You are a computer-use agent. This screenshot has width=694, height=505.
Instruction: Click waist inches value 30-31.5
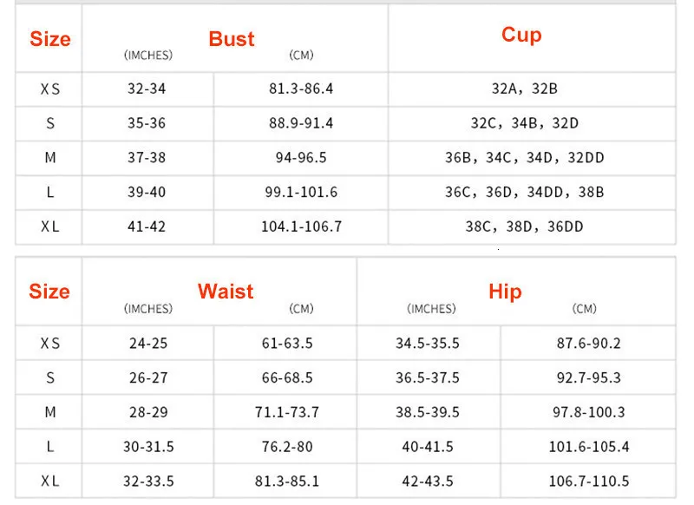(148, 447)
